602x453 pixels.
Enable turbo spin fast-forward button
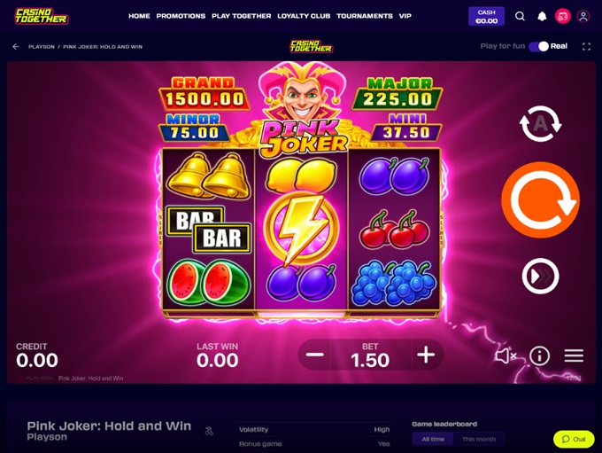(x=540, y=276)
